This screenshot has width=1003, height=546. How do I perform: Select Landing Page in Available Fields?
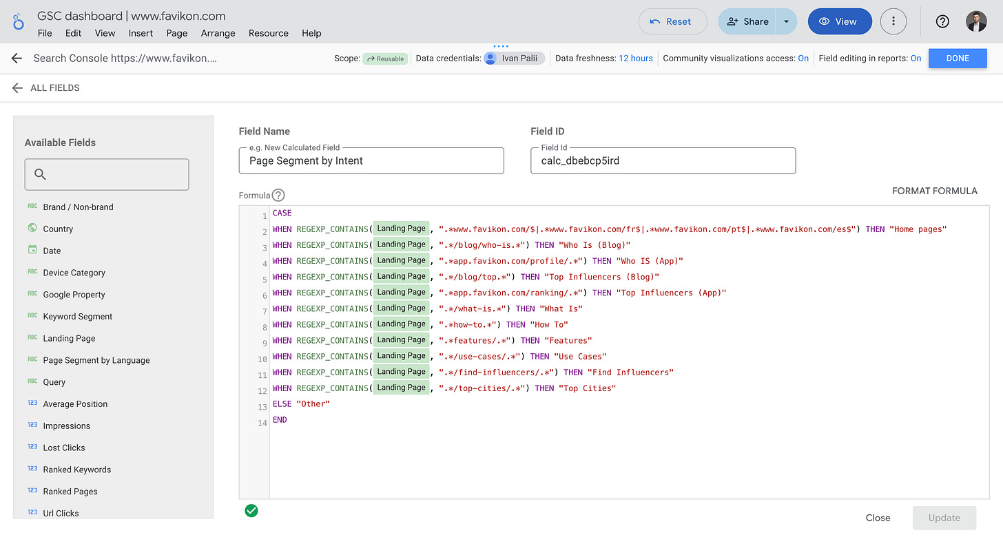(x=69, y=338)
